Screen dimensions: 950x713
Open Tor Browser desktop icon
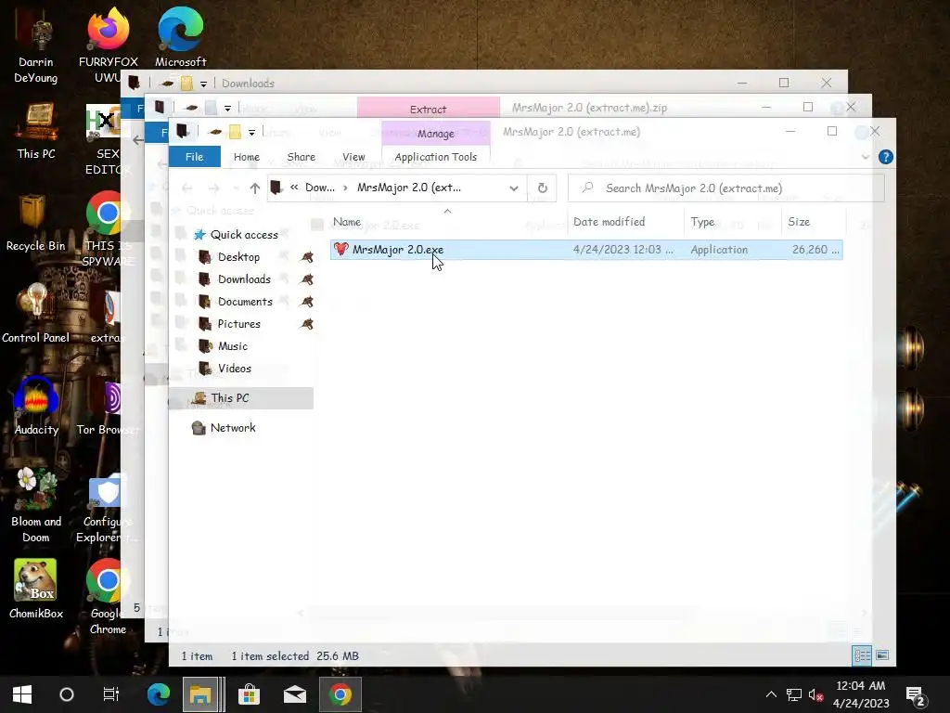[x=106, y=407]
